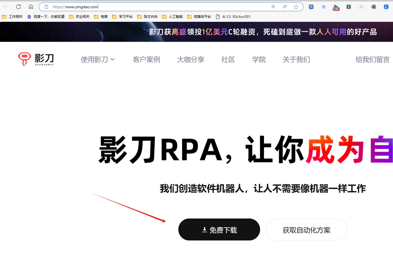
Task: Click the 获取自动化方案 button
Action: (x=307, y=230)
